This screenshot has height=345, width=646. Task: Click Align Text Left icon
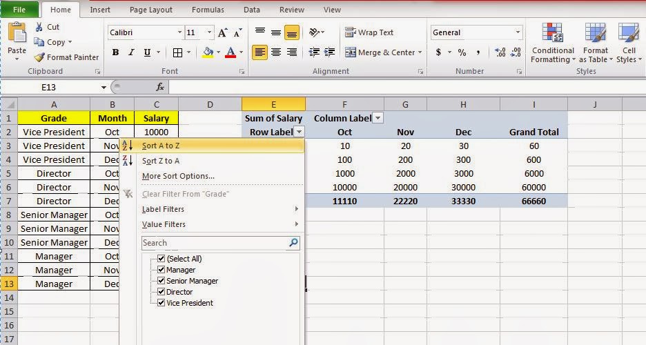tap(260, 52)
